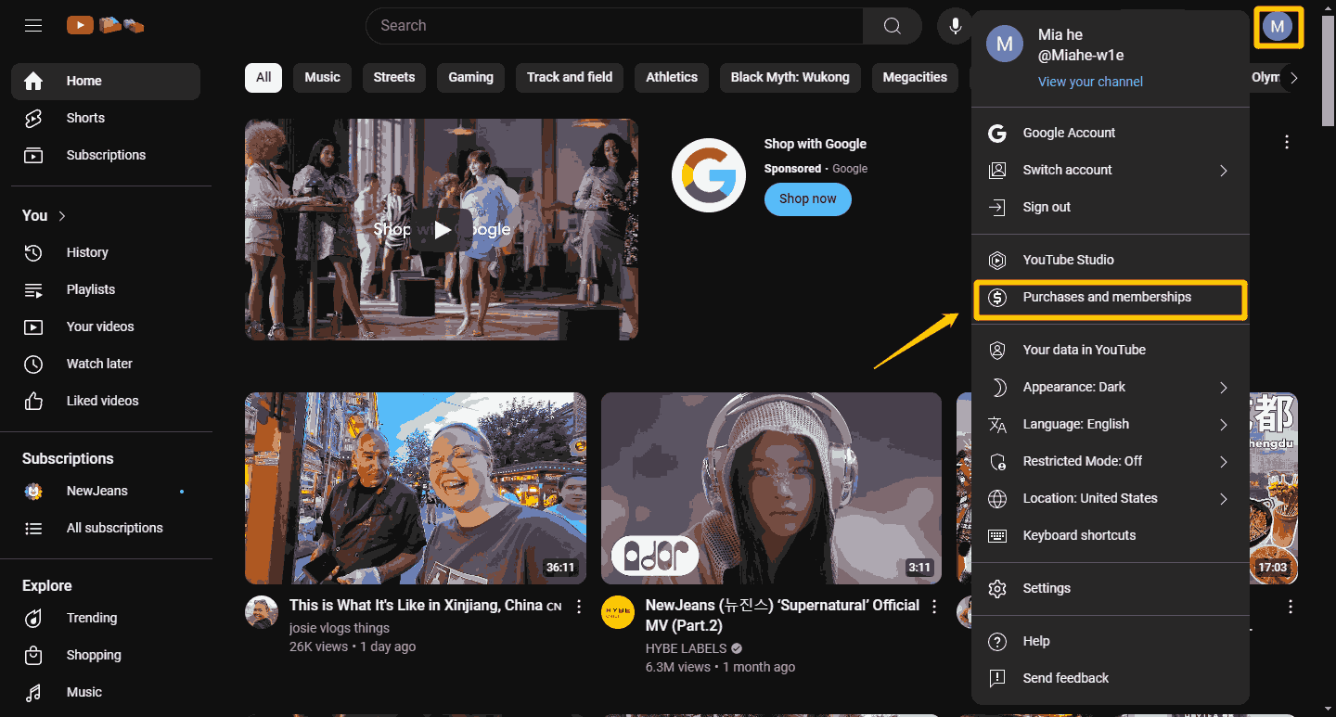Open NewJeans channel subscription
Viewport: 1336px width, 717px height.
click(x=106, y=491)
